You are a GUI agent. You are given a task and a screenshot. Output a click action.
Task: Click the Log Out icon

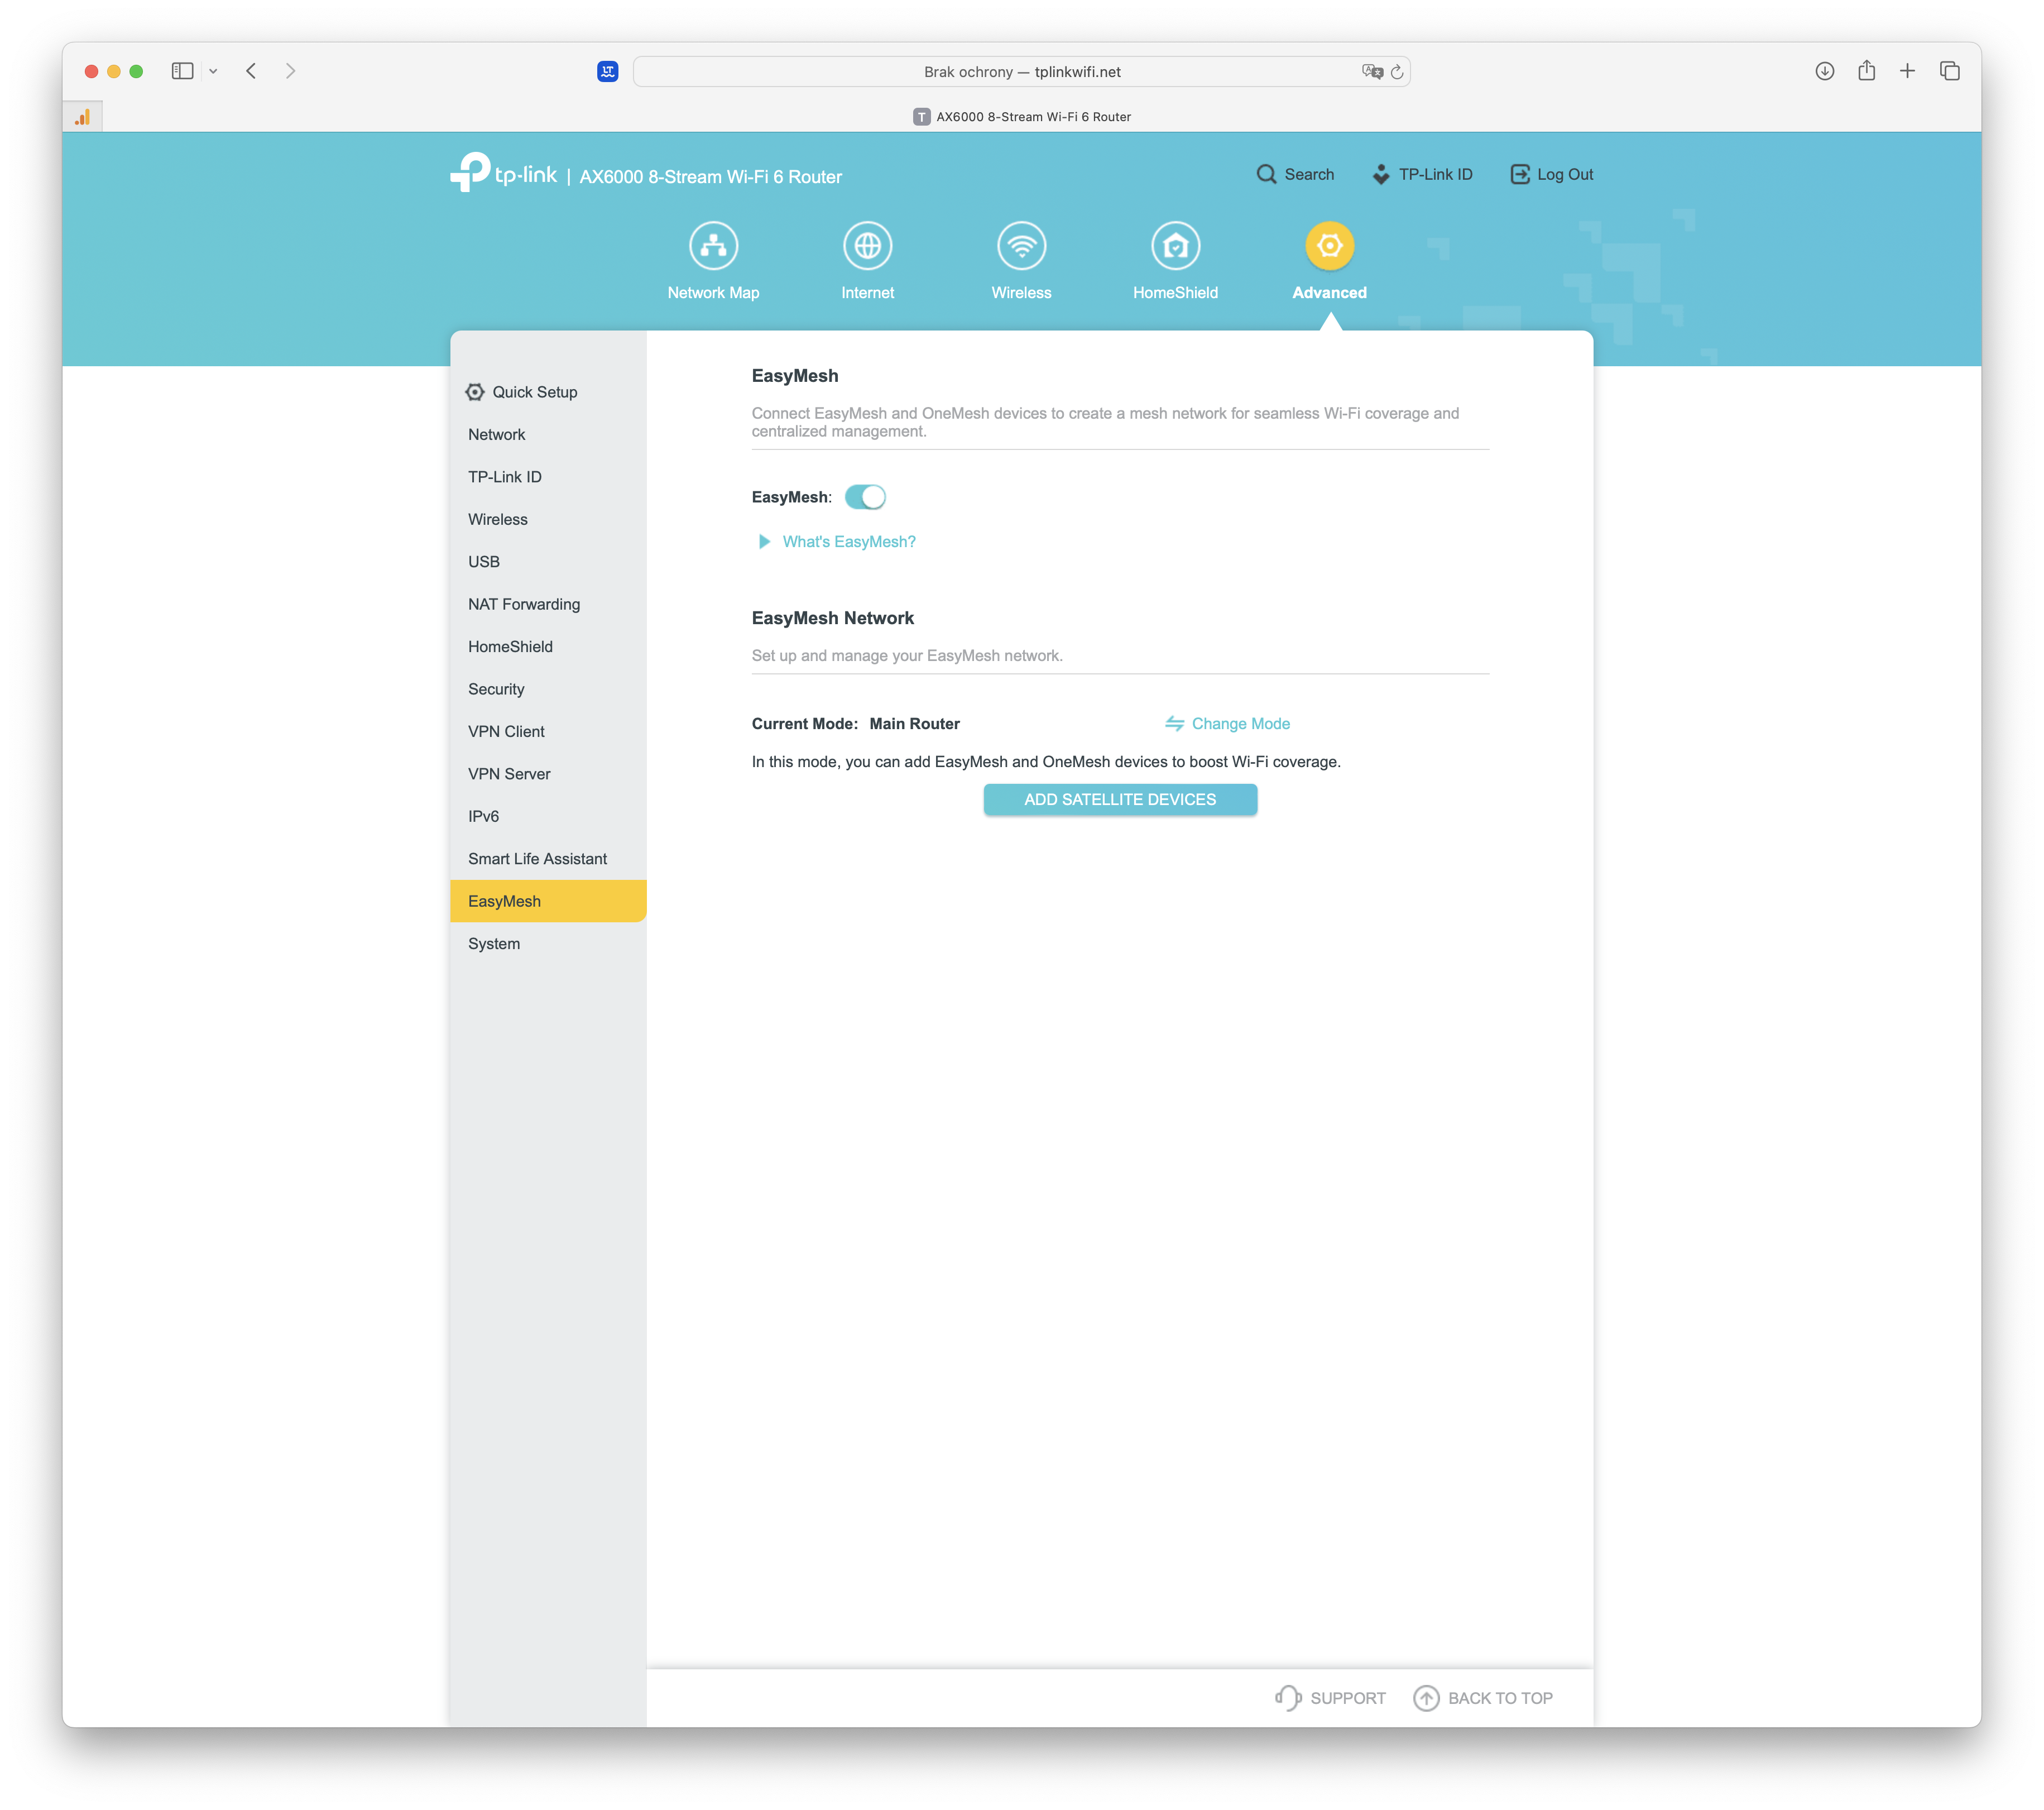[x=1519, y=174]
